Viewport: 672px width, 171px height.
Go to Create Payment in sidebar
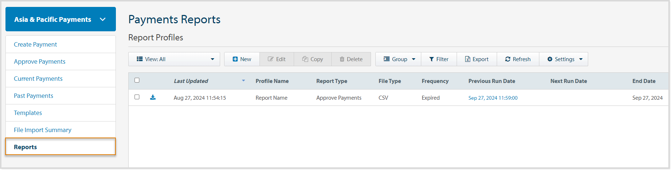35,44
